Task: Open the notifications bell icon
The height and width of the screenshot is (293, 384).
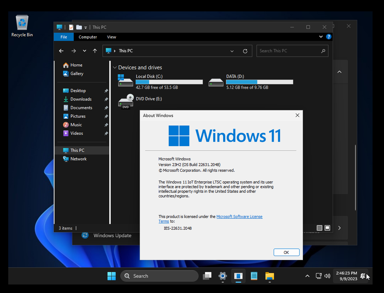Action: [363, 276]
